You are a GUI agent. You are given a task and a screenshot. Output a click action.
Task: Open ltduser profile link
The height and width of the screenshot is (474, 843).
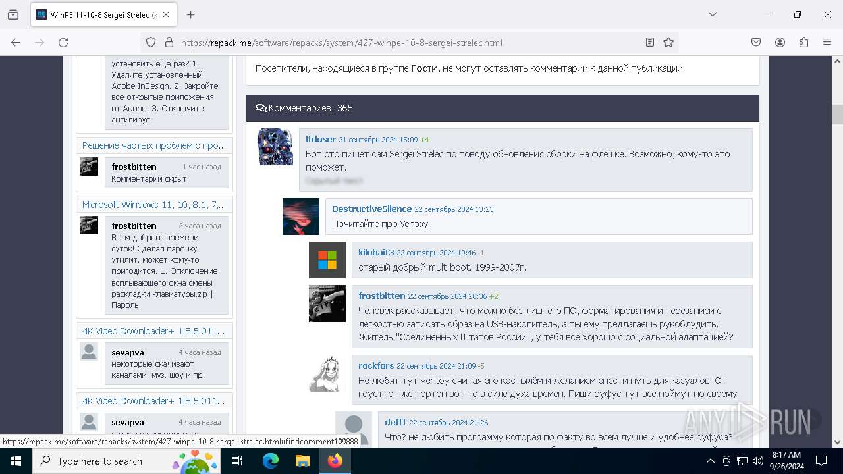[x=321, y=139]
